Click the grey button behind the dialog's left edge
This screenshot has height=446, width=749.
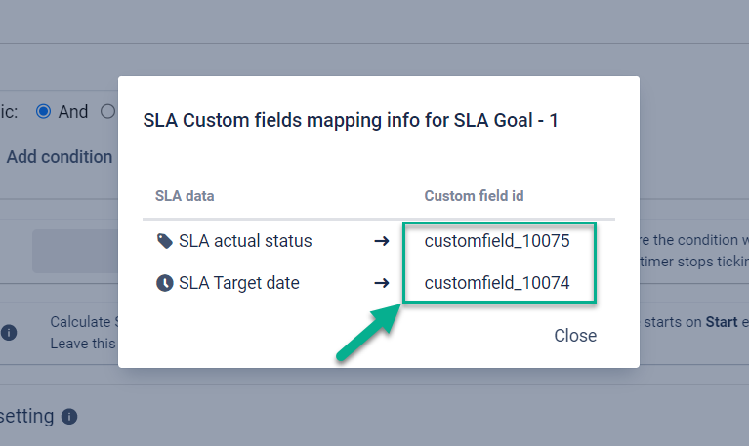click(74, 251)
